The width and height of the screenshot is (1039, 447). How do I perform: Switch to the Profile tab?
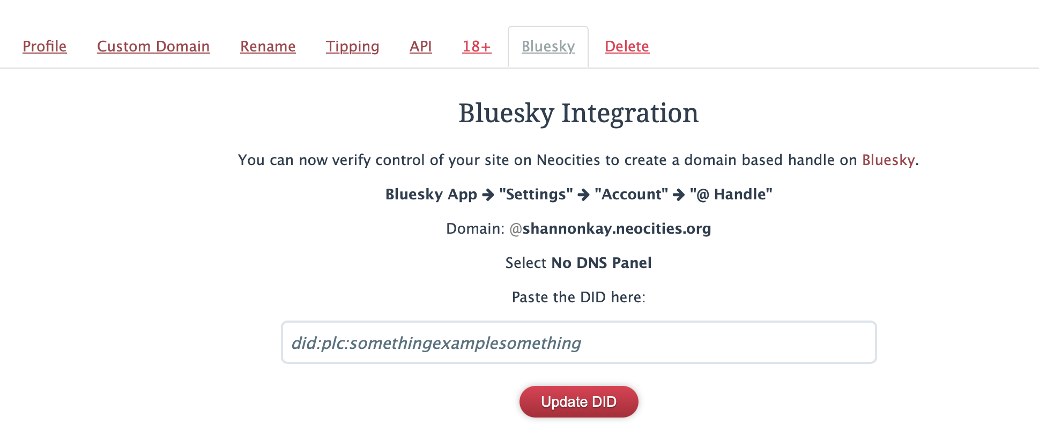coord(44,47)
